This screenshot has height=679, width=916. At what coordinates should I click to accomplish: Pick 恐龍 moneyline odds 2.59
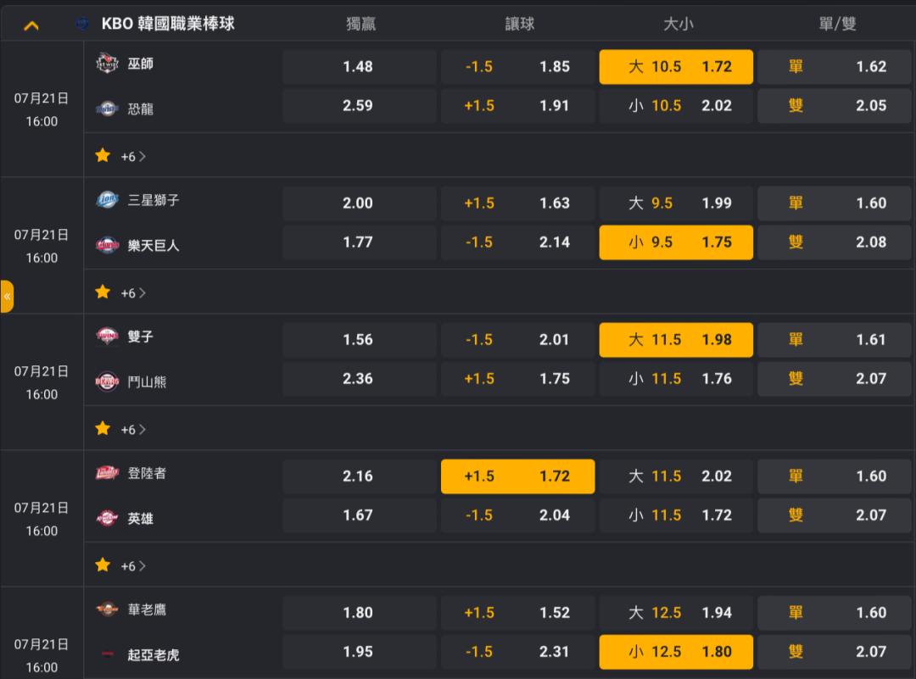pyautogui.click(x=360, y=106)
